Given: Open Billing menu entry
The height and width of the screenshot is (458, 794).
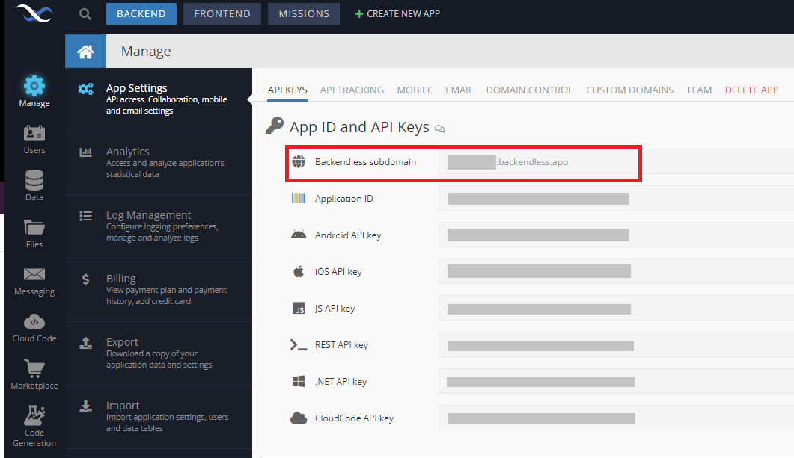Looking at the screenshot, I should (159, 290).
